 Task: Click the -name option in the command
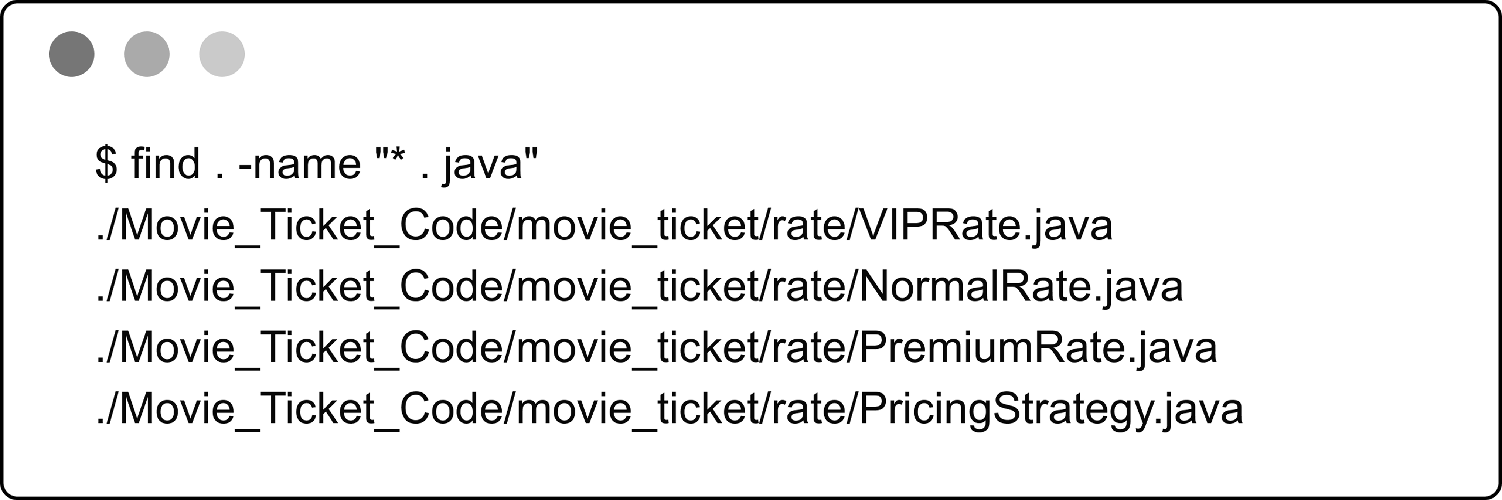point(300,164)
